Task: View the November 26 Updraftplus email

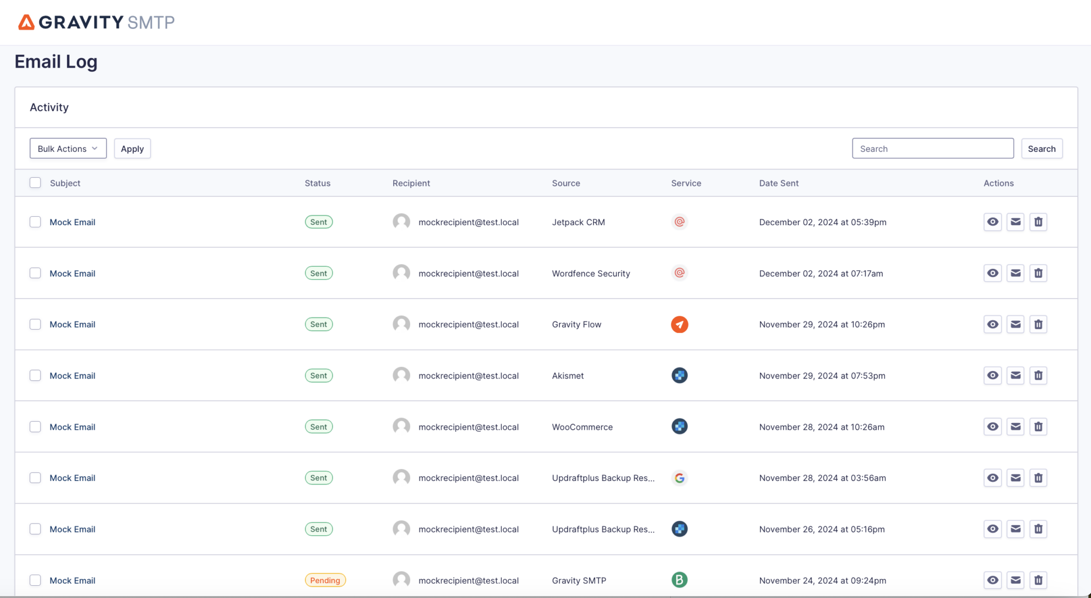Action: click(992, 529)
